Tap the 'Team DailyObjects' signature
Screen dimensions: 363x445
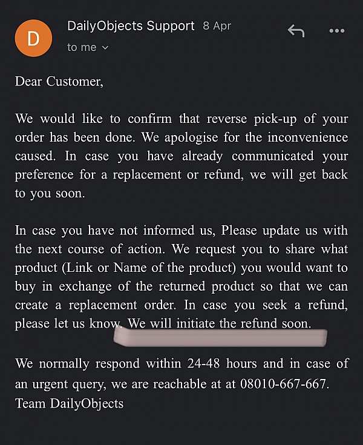[x=69, y=403]
